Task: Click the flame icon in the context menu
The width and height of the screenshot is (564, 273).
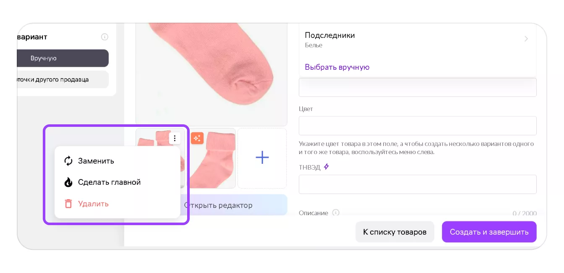Action: click(x=68, y=182)
